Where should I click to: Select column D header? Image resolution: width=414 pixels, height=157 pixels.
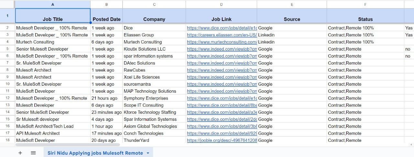[221, 5]
